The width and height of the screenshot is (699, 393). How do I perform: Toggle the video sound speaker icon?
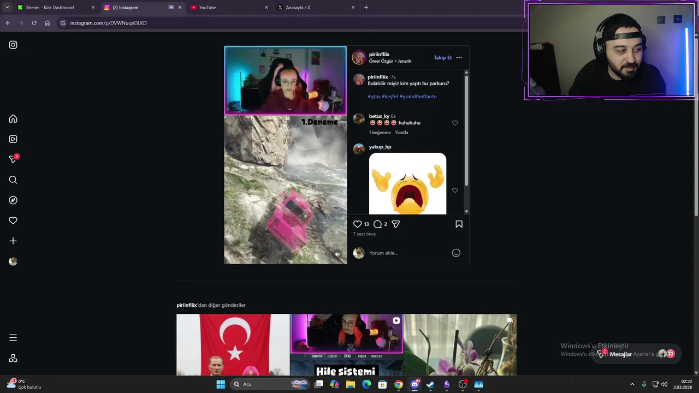337,254
